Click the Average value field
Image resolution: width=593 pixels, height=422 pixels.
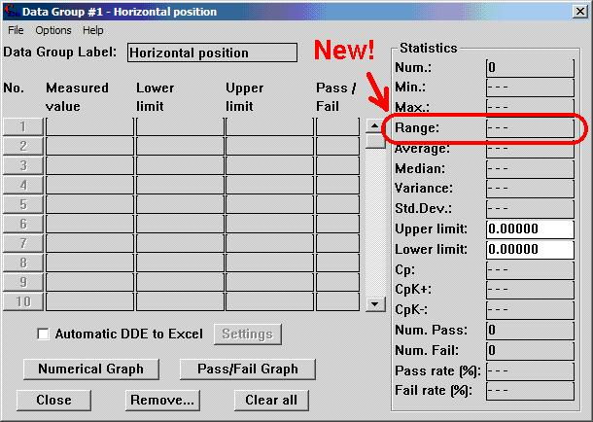point(530,149)
